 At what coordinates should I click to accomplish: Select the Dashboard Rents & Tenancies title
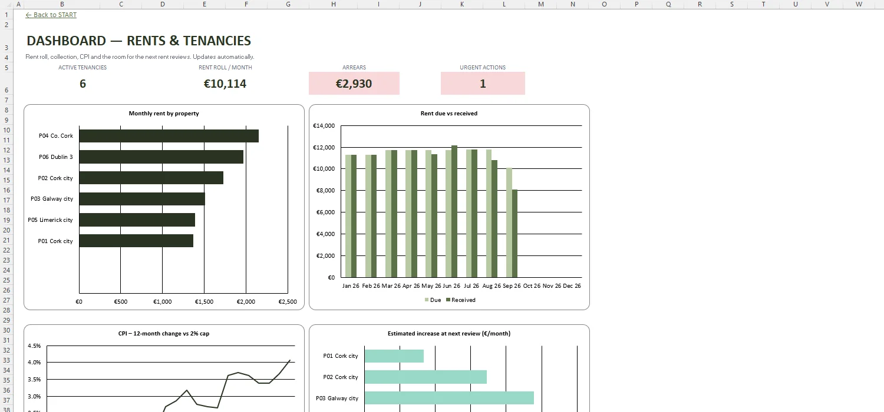[138, 41]
